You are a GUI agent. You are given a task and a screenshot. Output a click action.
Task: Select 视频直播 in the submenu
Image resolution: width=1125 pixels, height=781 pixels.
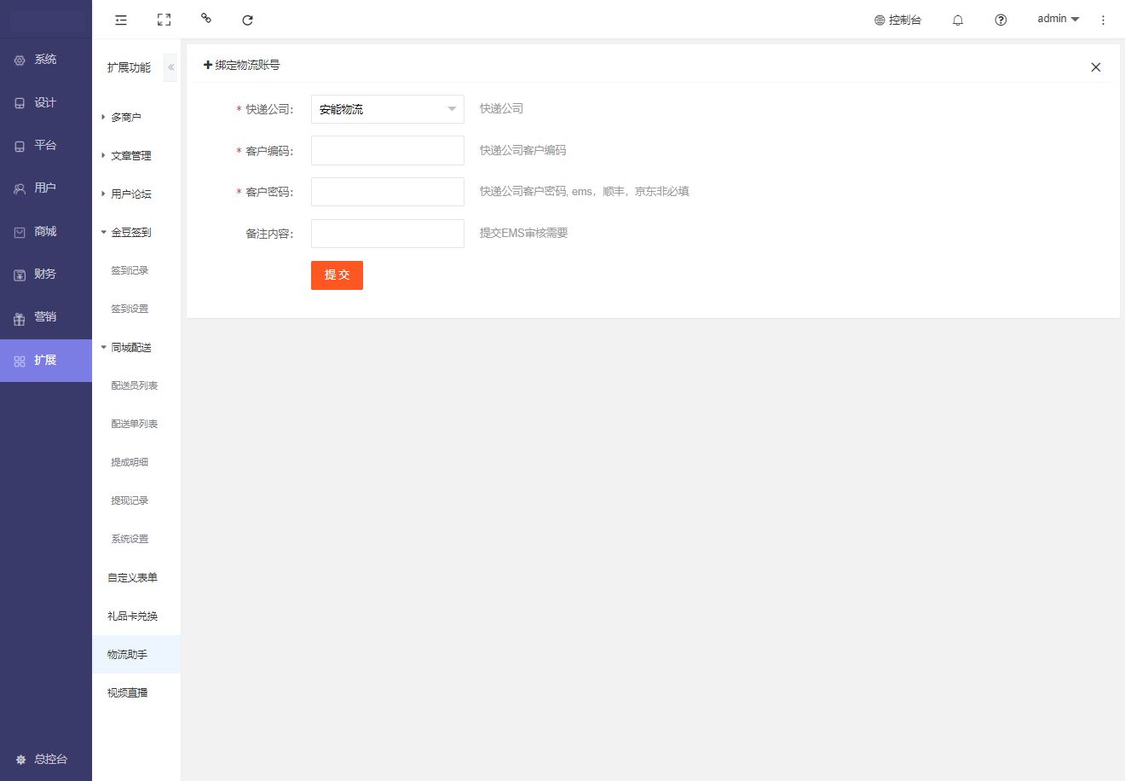point(128,692)
